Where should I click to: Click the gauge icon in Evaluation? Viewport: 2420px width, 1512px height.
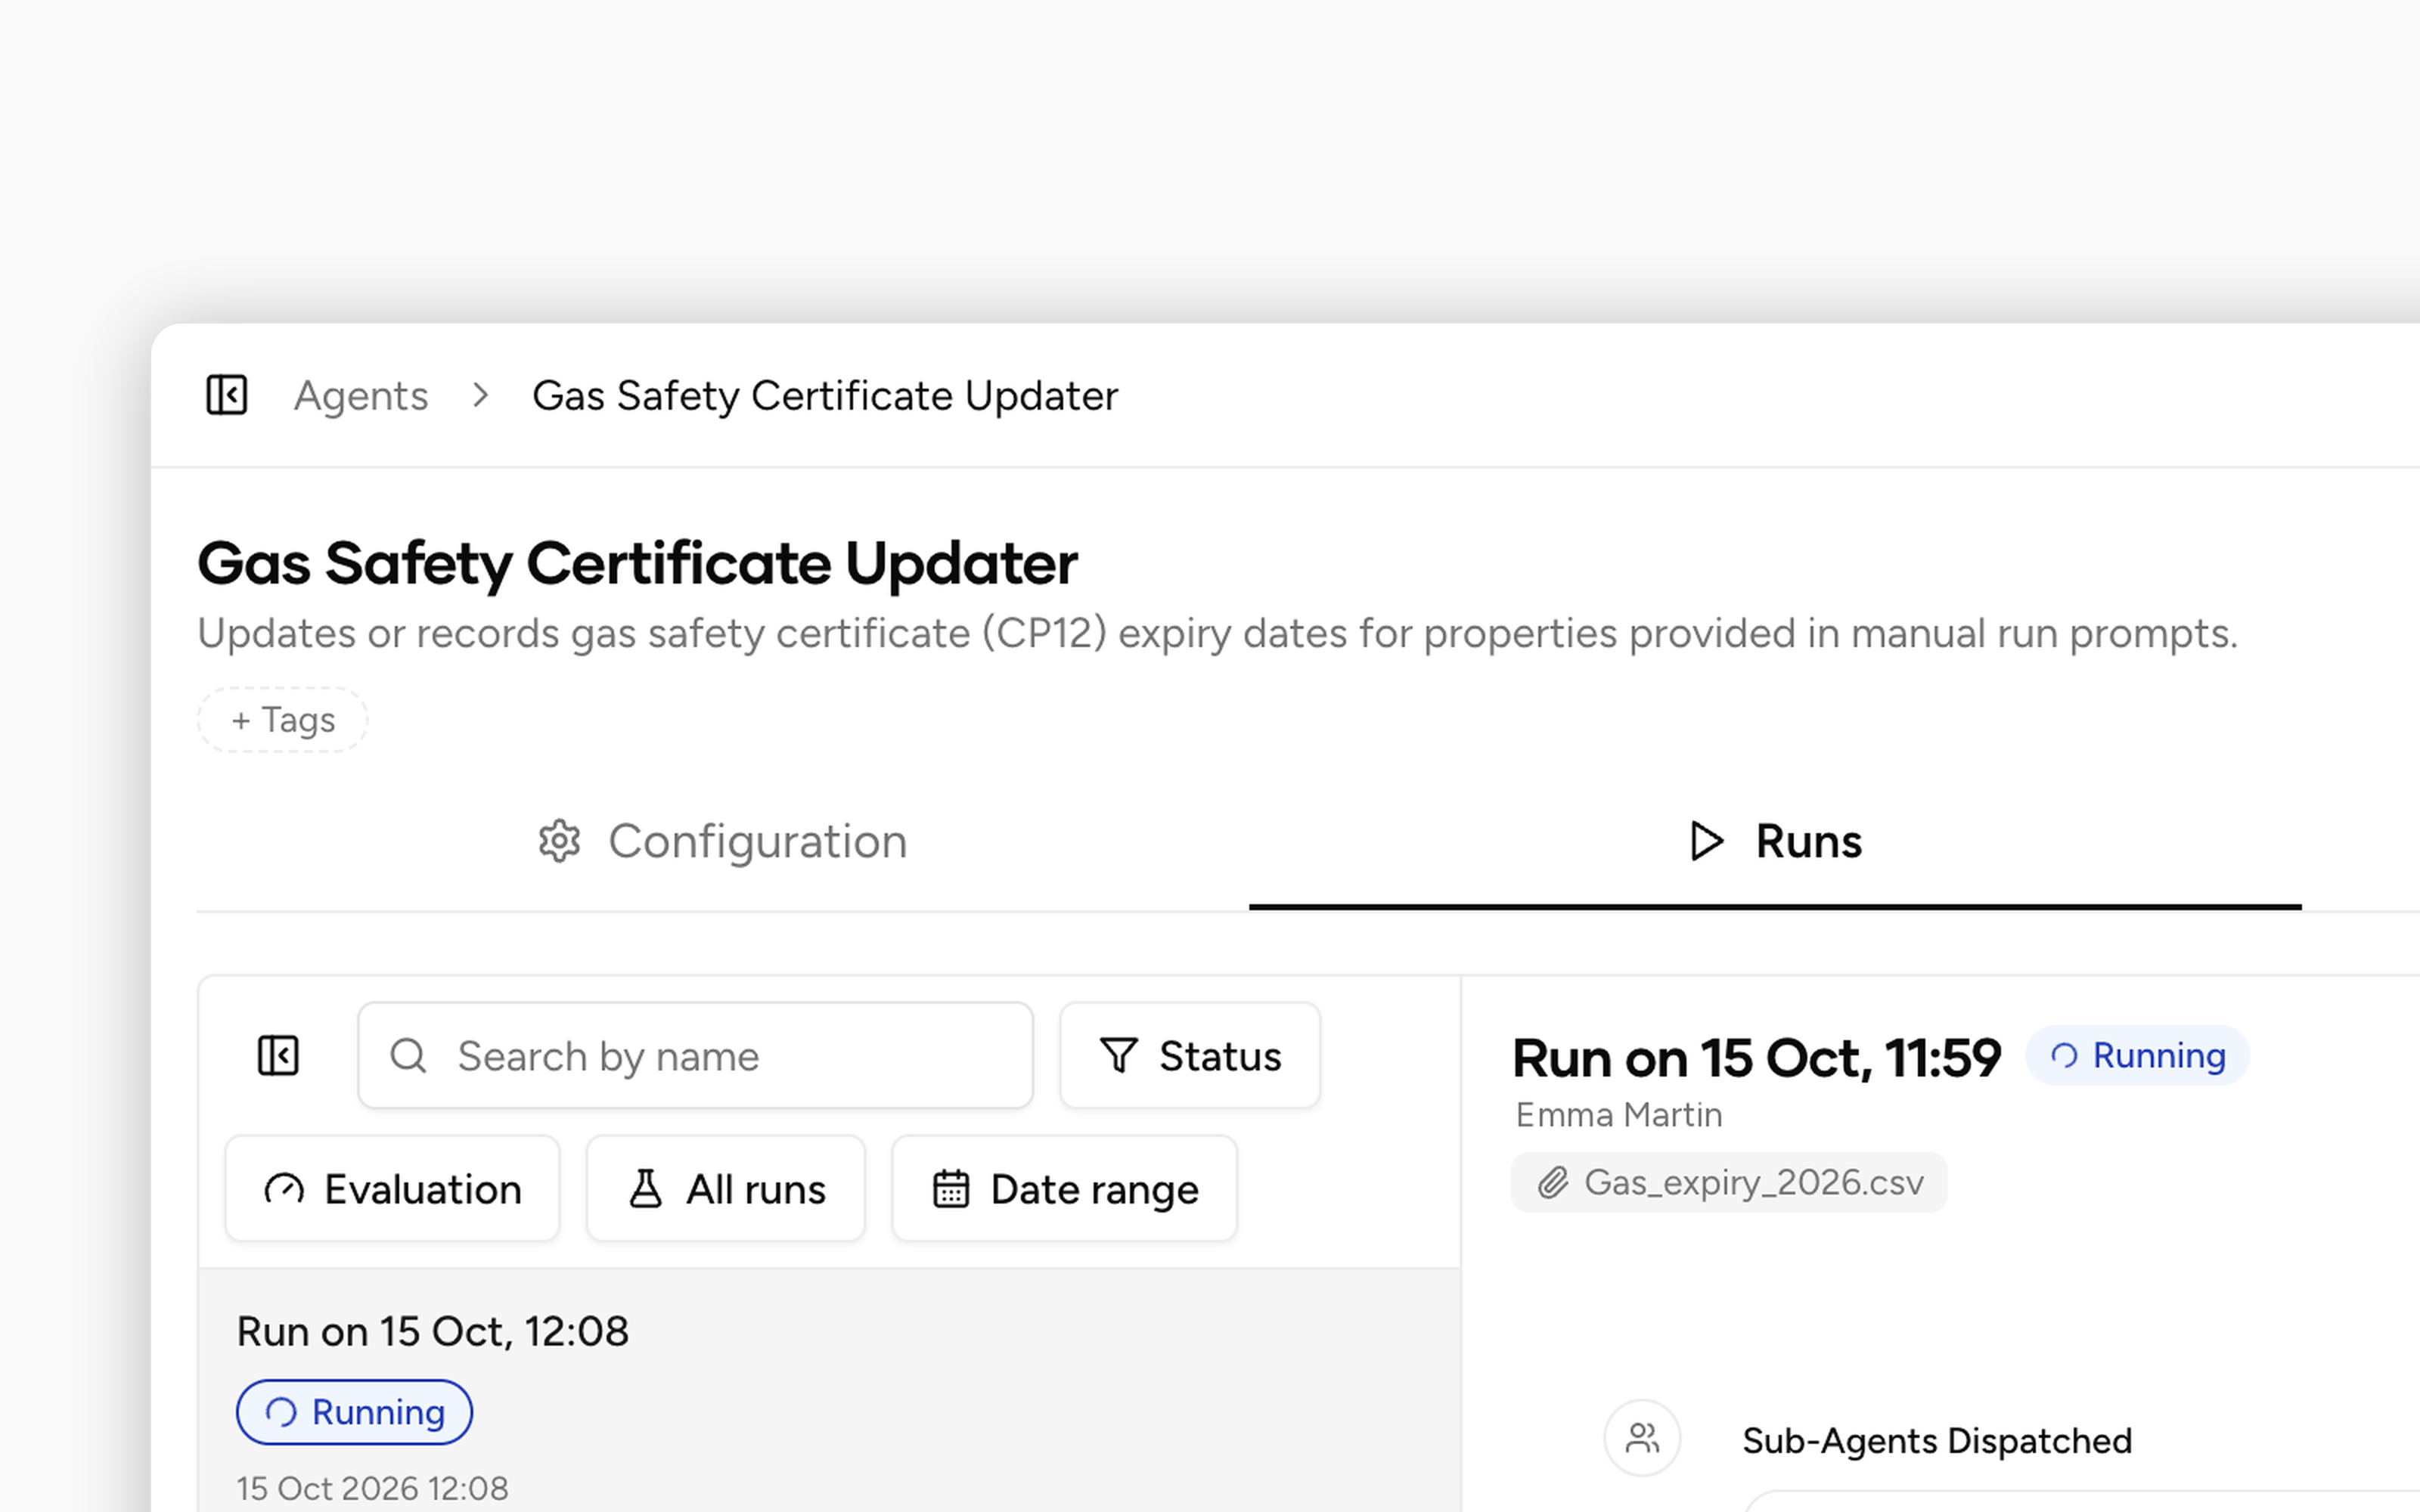coord(284,1189)
